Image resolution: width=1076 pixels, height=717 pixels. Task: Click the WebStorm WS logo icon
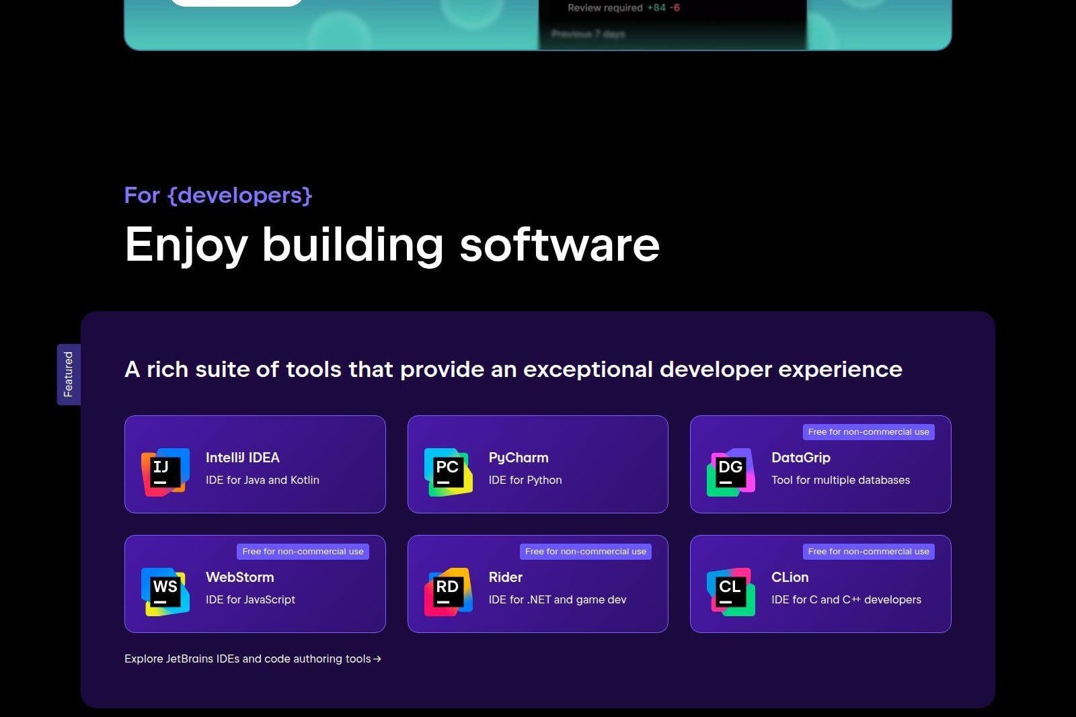(x=165, y=592)
